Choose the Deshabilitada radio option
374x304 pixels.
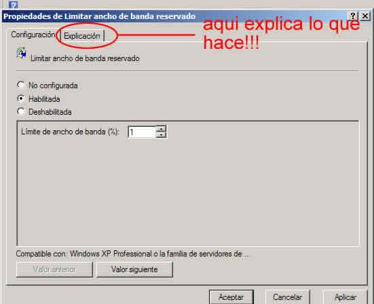pos(21,111)
